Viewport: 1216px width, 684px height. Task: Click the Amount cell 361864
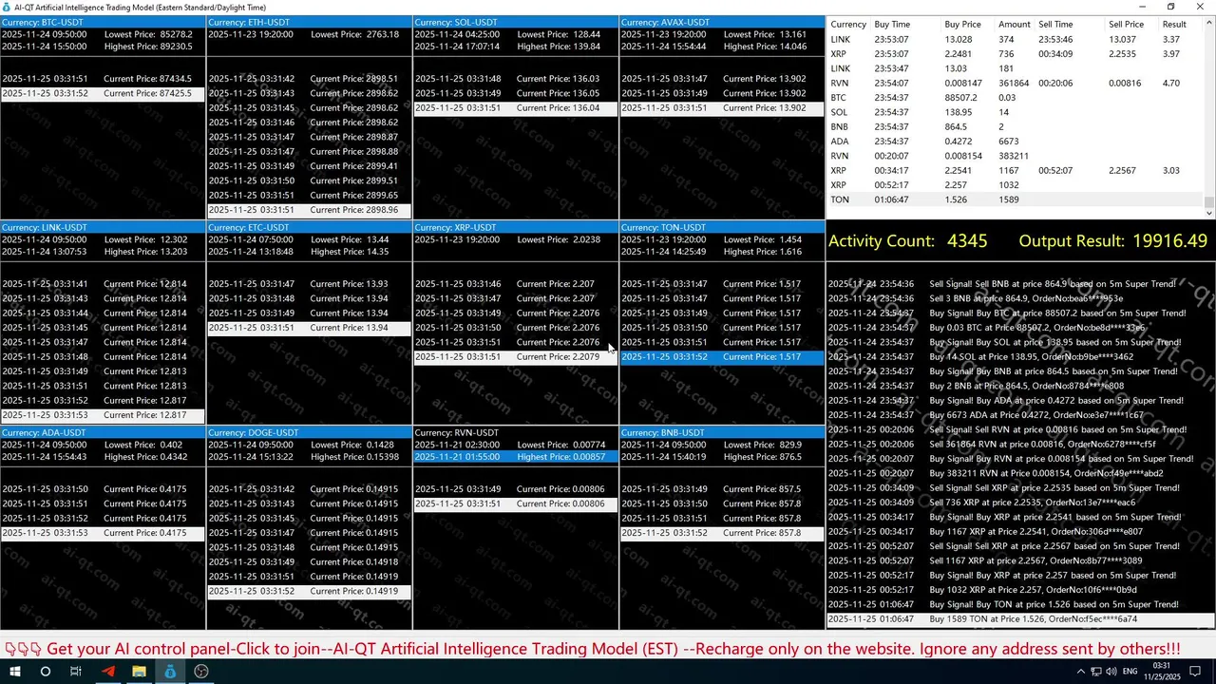pyautogui.click(x=1016, y=84)
